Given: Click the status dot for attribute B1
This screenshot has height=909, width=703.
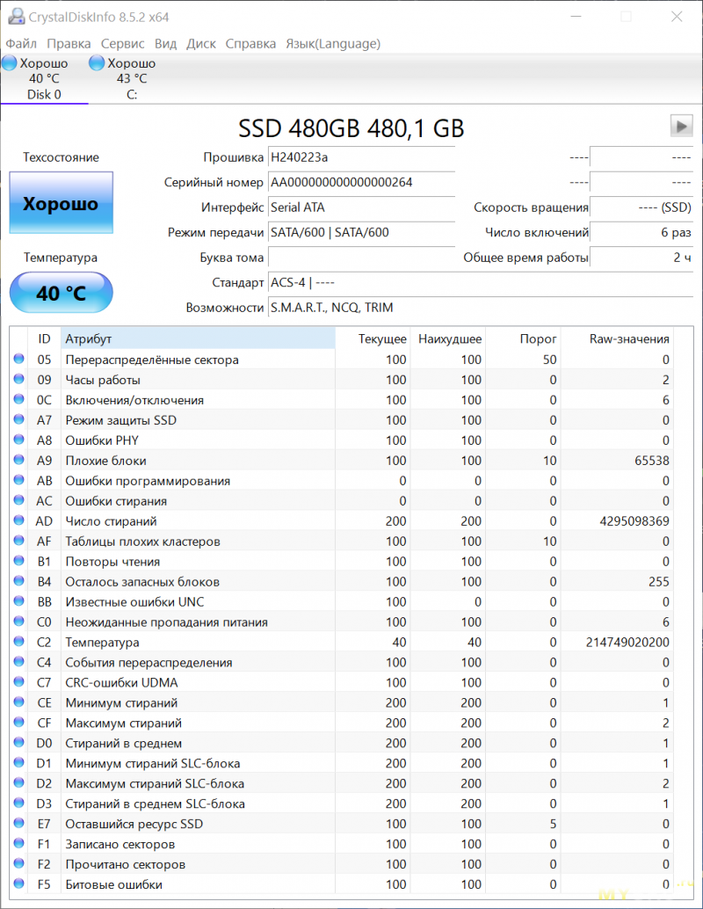Looking at the screenshot, I should (18, 561).
